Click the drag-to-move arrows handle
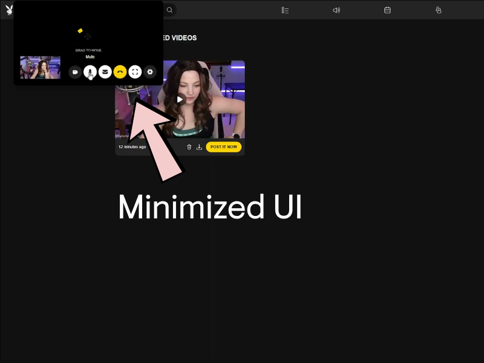 coord(88,36)
